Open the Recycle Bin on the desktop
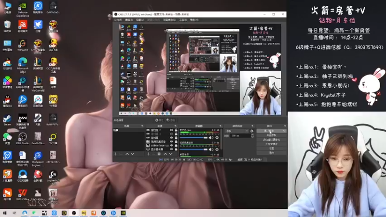This screenshot has height=217, width=386. [7, 27]
